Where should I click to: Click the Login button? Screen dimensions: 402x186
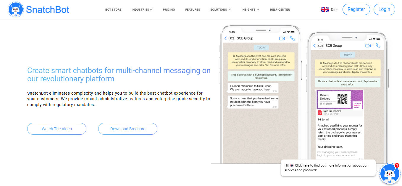(384, 9)
